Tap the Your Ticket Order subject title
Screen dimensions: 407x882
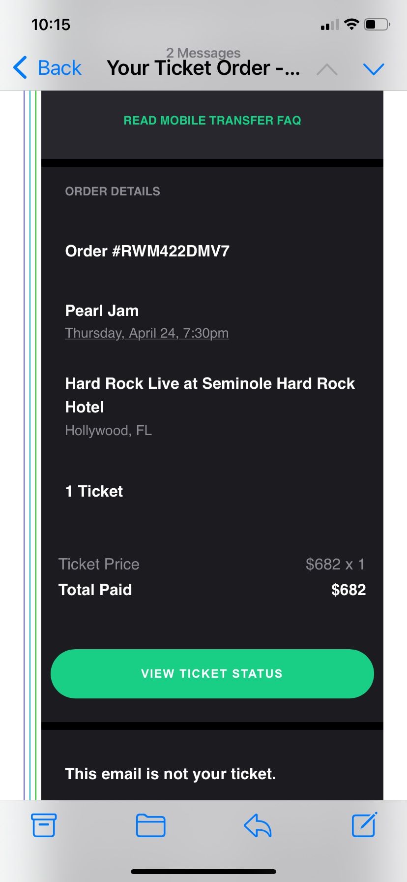click(x=203, y=68)
